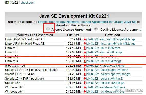The image size is (146, 95).
Task: Select the Accept License Agreement radio button
Action: (48, 29)
